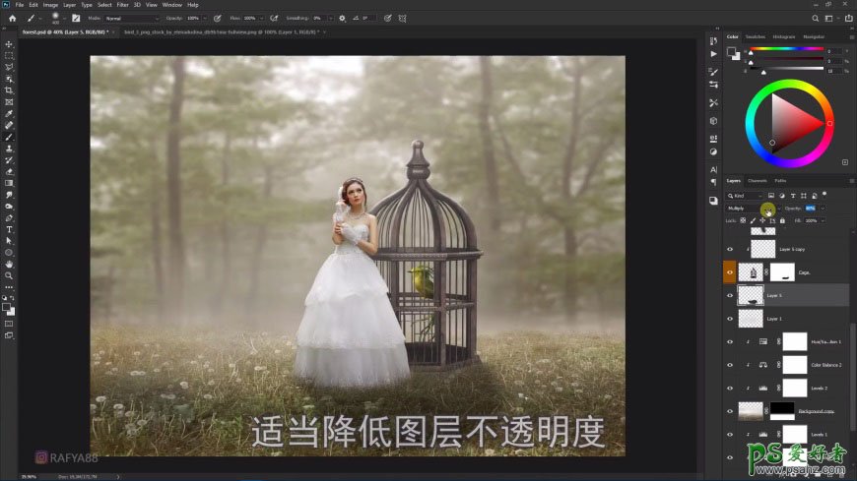857x481 pixels.
Task: Open the Paragraph panel icon
Action: (x=713, y=182)
